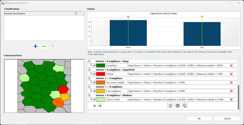
Task: Click the Edge axis label under chart
Action: pos(202,47)
